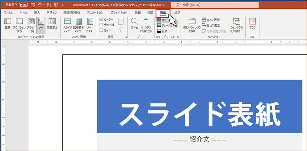307x151 pixels.
Task: Select Slide Sorter (スライド一覧) view
Action: 31,24
